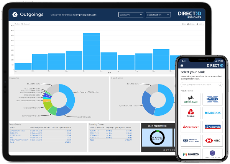Choose Santander bank tile
The image size is (230, 164).
(x=191, y=127)
